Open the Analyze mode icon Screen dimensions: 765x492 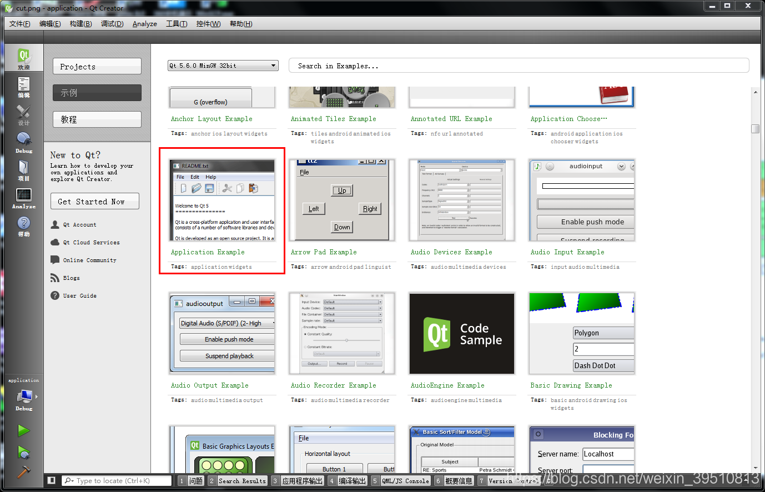23,198
